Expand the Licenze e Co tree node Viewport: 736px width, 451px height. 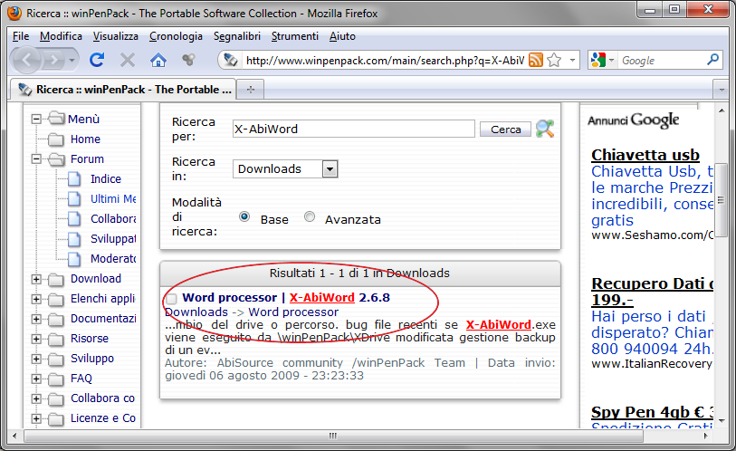pyautogui.click(x=36, y=418)
